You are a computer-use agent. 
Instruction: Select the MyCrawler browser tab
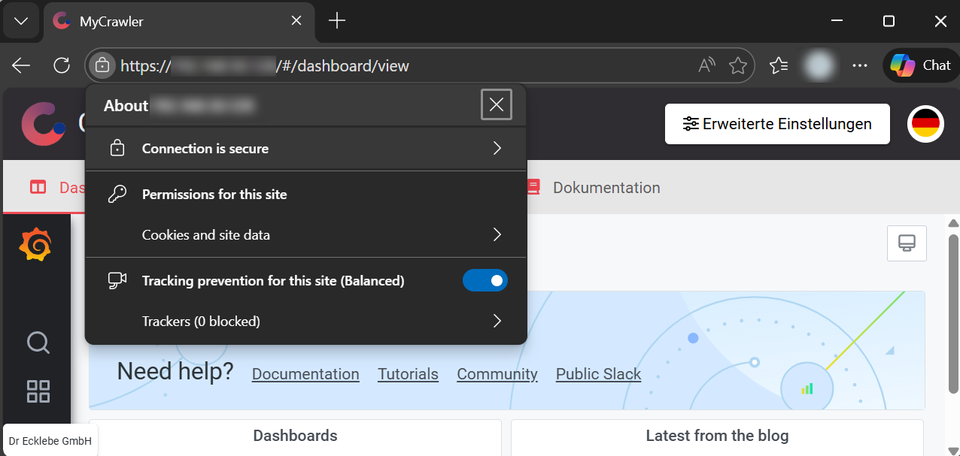[178, 21]
